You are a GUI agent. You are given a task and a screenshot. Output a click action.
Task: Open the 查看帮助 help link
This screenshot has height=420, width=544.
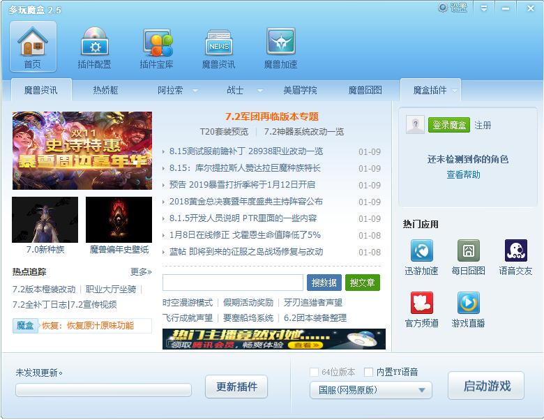coord(463,174)
